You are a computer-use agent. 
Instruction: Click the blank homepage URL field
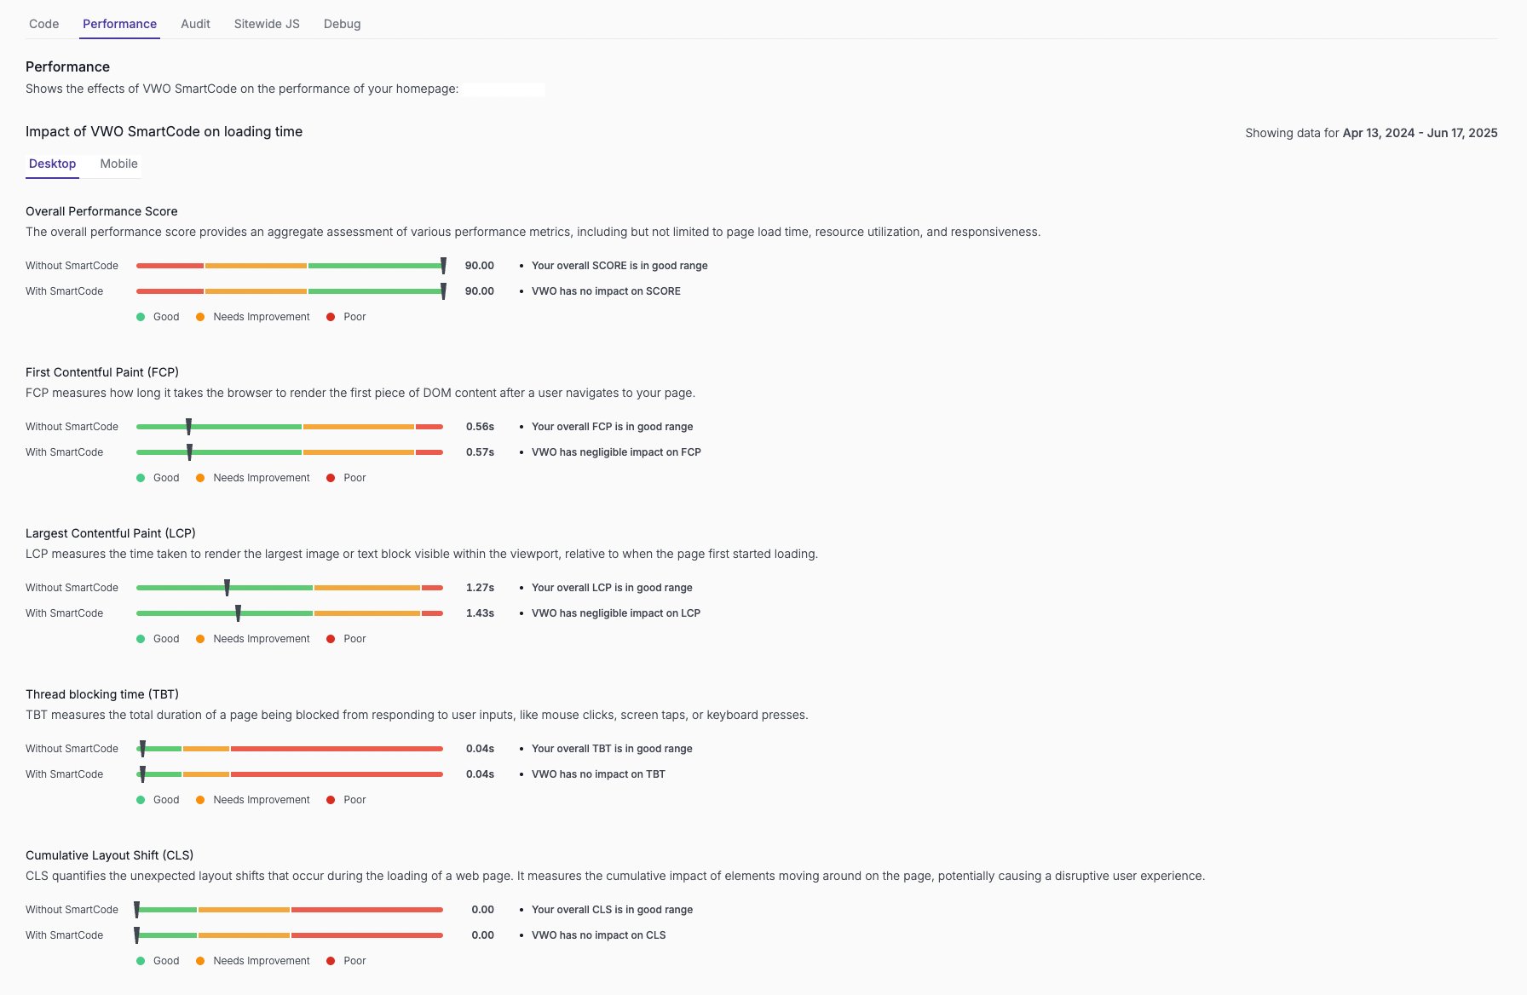pos(504,89)
